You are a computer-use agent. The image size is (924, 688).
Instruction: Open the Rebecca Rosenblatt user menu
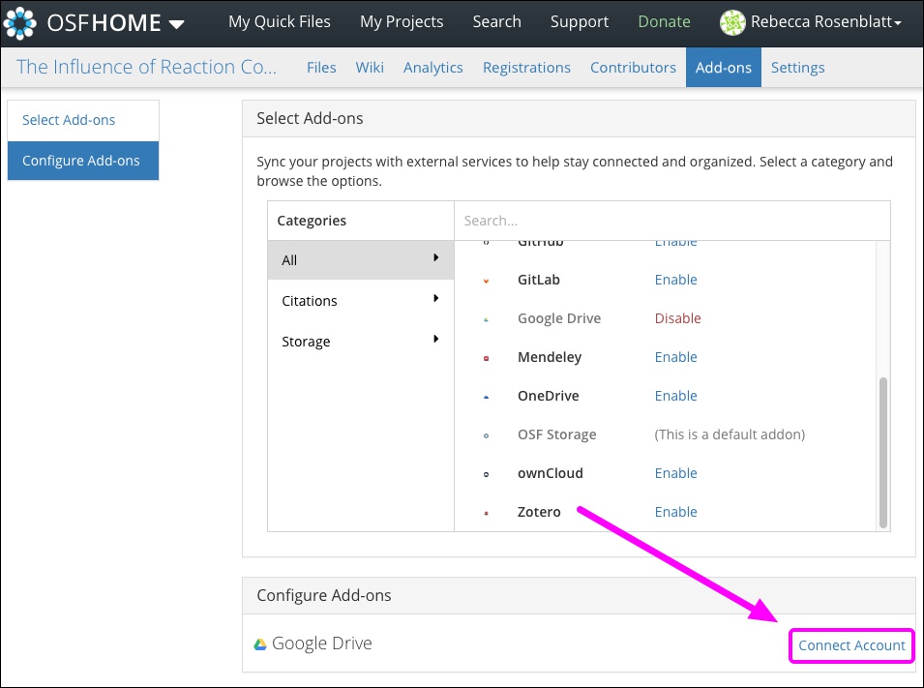[x=825, y=22]
